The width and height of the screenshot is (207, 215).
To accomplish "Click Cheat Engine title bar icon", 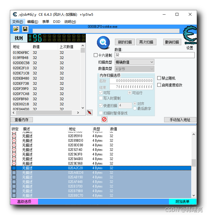I will (15, 14).
